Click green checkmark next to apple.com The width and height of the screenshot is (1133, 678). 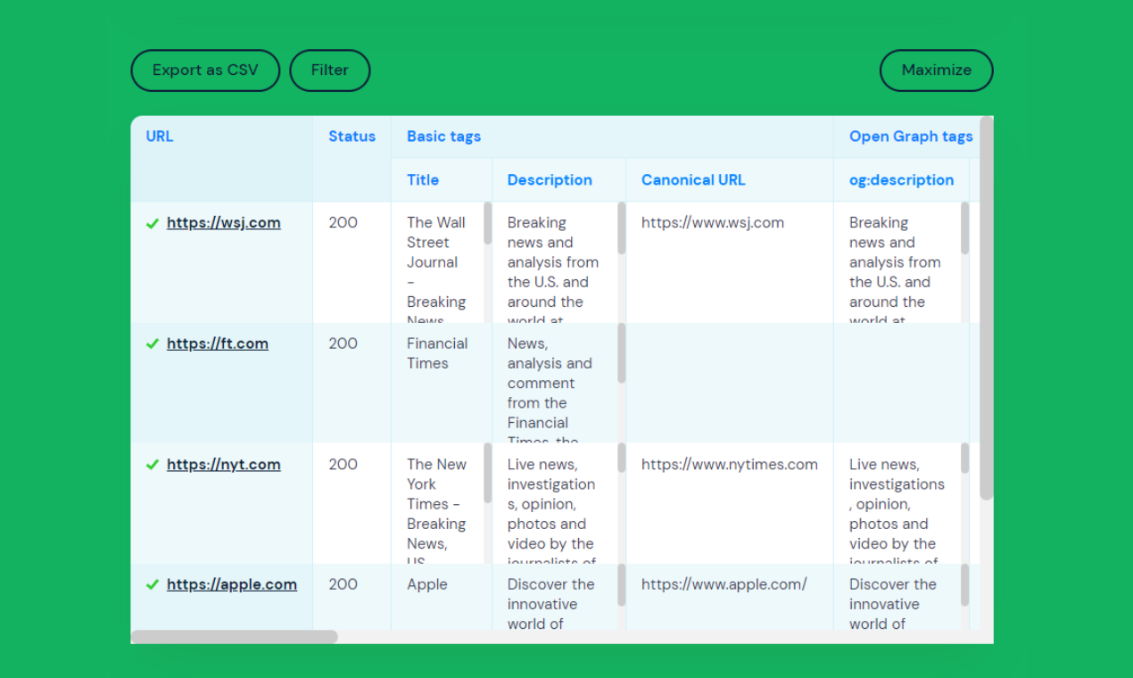pyautogui.click(x=153, y=585)
